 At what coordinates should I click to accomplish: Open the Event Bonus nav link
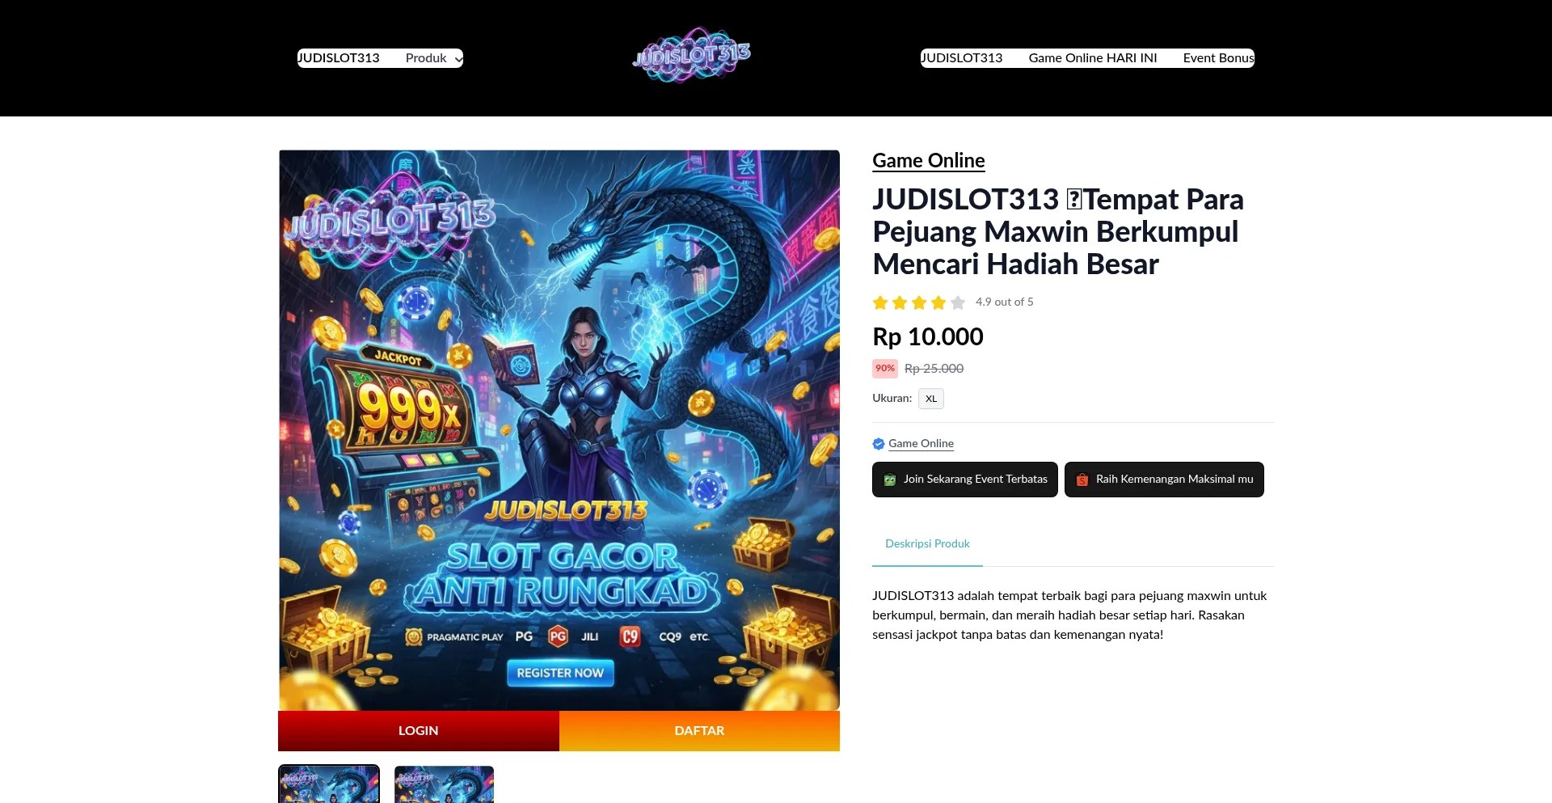point(1219,58)
